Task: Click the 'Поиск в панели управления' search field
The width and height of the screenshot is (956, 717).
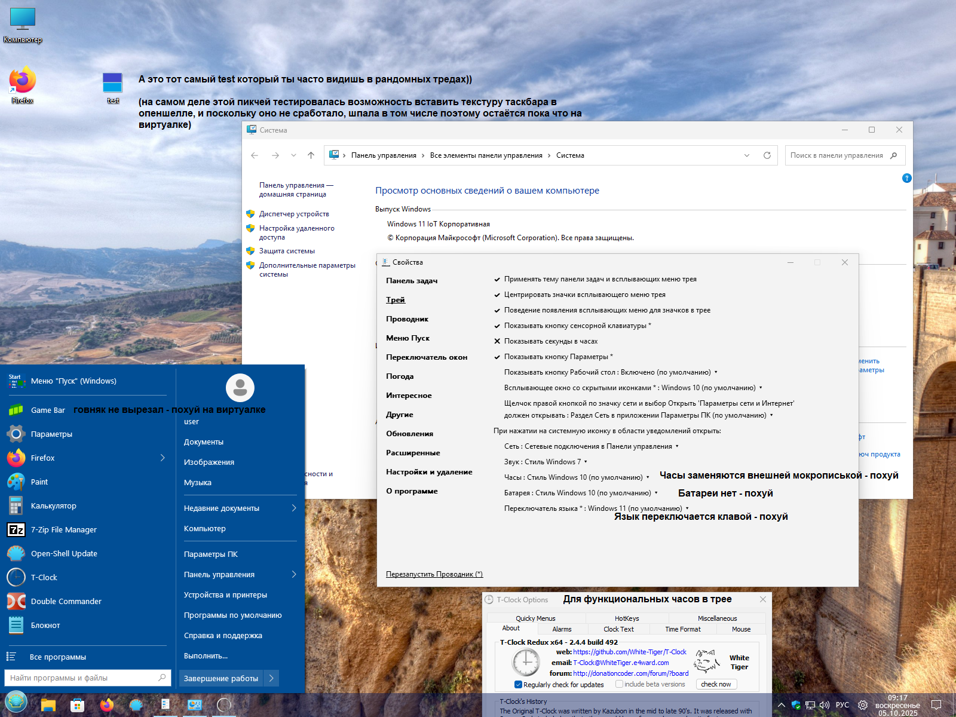Action: coord(845,155)
